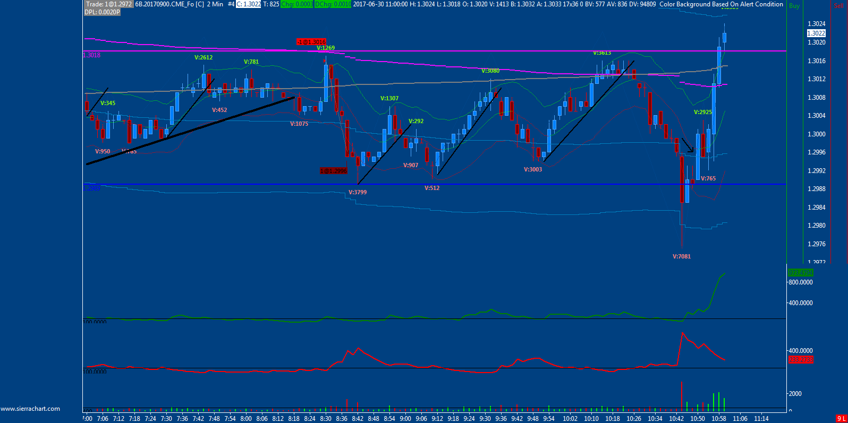Click the 1.2988 price axis label
The height and width of the screenshot is (423, 848).
point(816,189)
